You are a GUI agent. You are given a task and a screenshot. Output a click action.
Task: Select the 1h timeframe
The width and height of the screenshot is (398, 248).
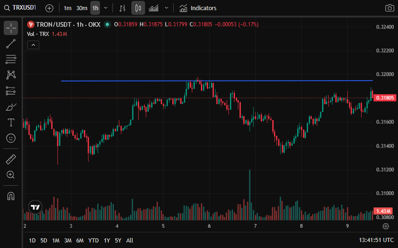(95, 8)
